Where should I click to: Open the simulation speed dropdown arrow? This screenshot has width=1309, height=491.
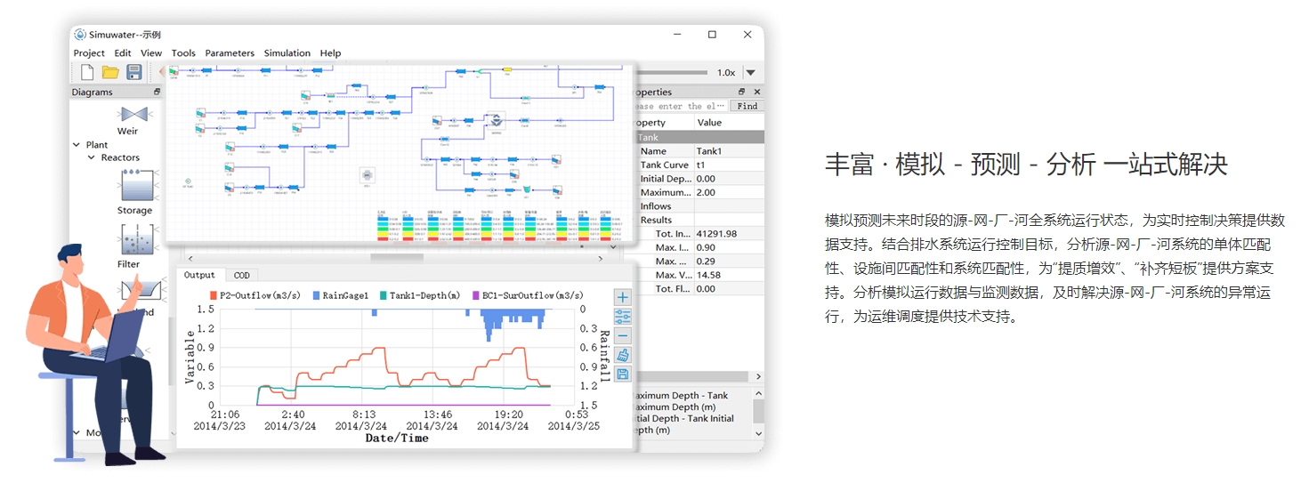tap(750, 73)
